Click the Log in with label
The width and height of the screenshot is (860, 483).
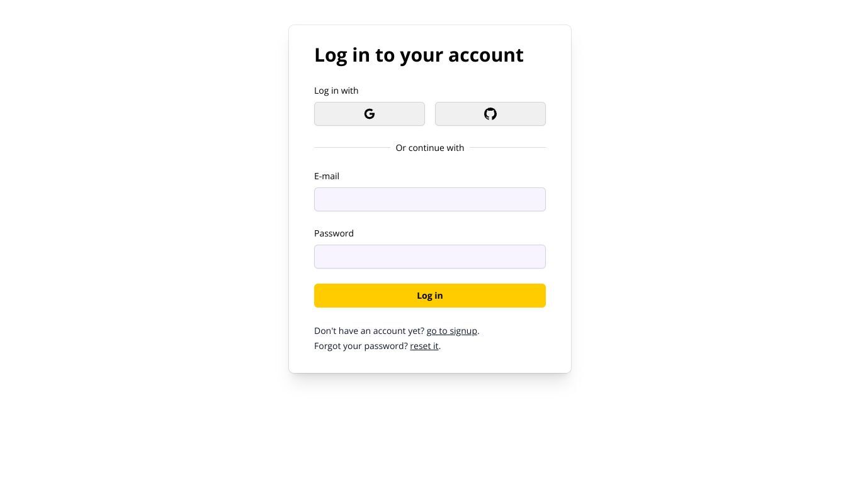pos(336,91)
